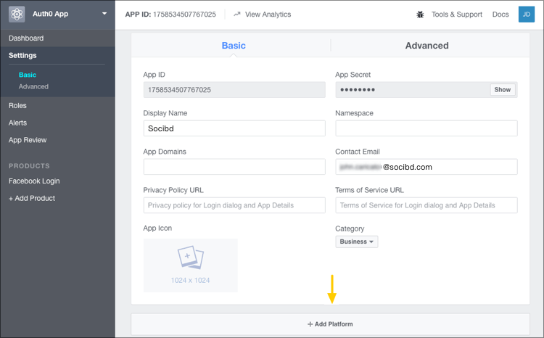Screen dimensions: 544x338
Task: Click the App Icon image placeholder
Action: [x=191, y=265]
